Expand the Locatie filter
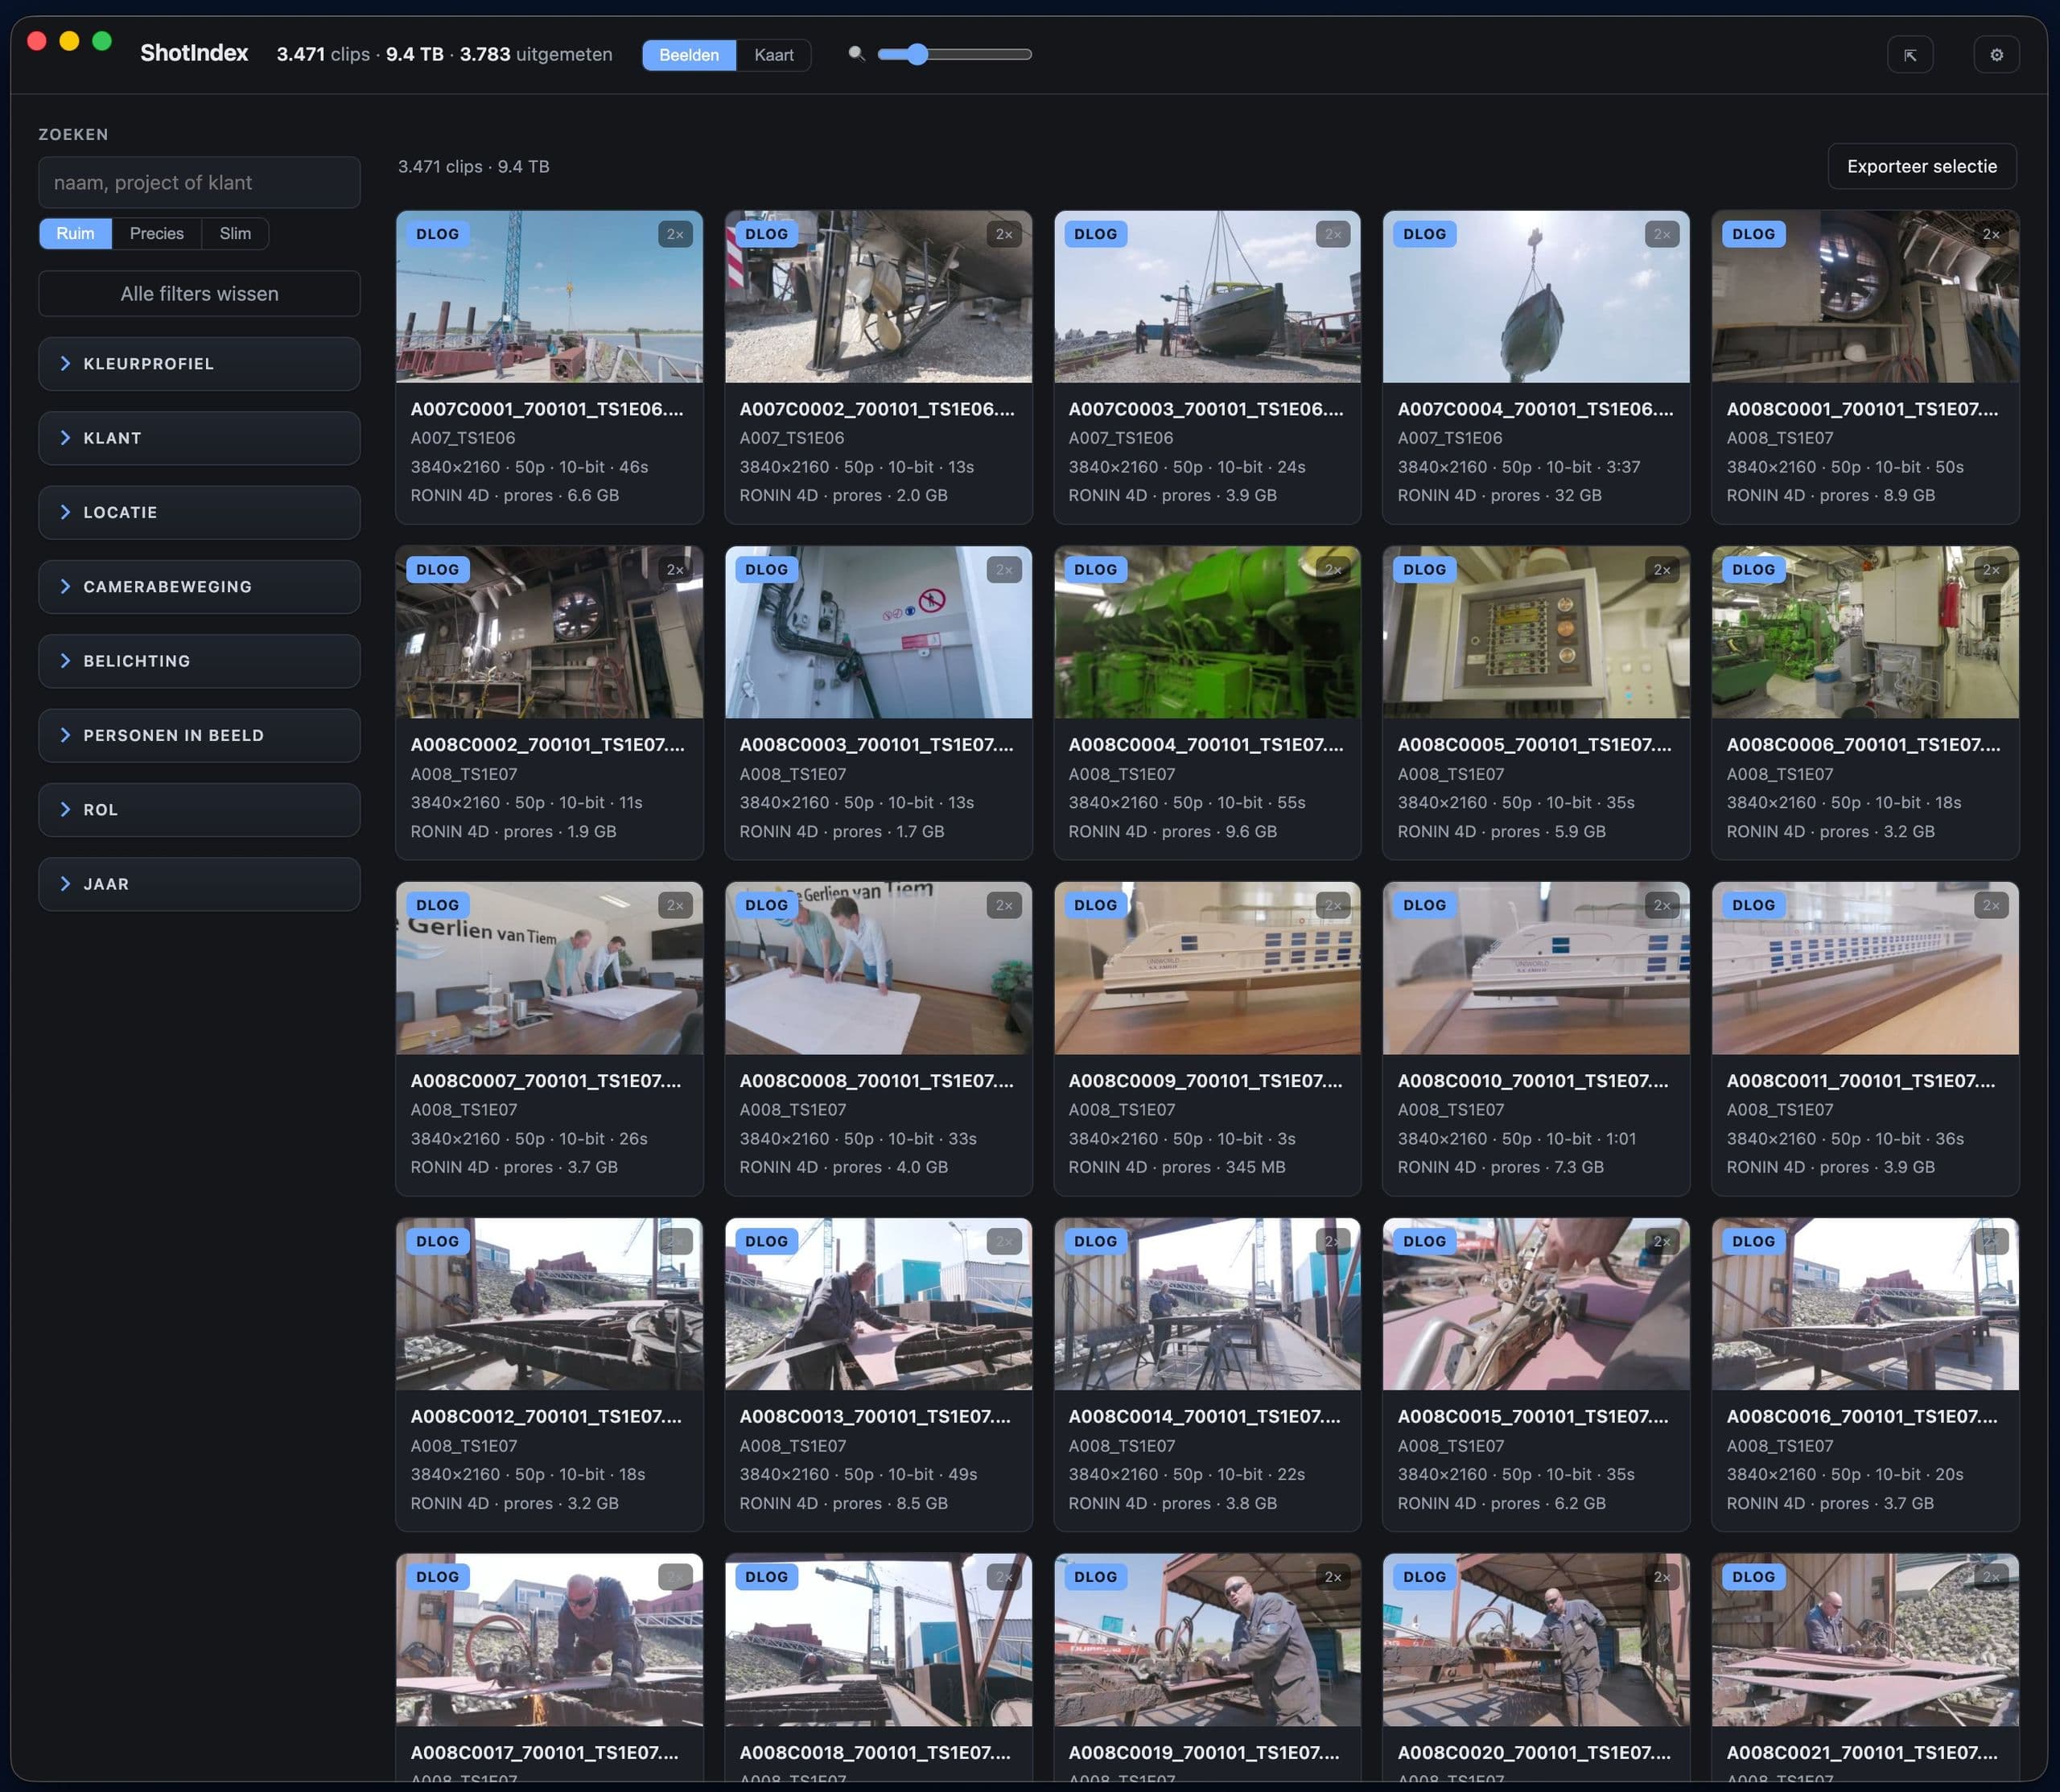This screenshot has height=1792, width=2060. [x=199, y=512]
